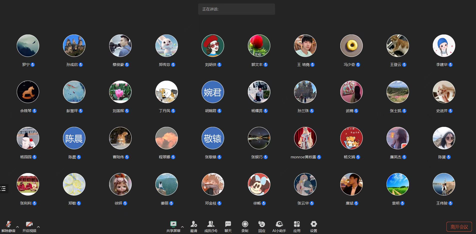476x234 pixels.
Task: Select participant 陈晨's avatar
Action: point(74,138)
